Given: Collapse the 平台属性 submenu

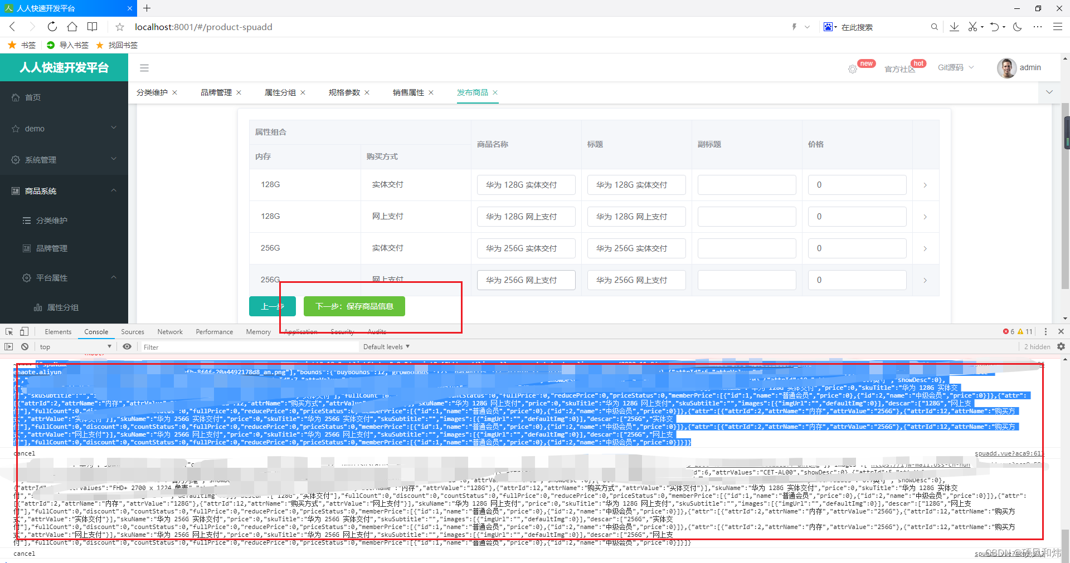Looking at the screenshot, I should point(64,278).
